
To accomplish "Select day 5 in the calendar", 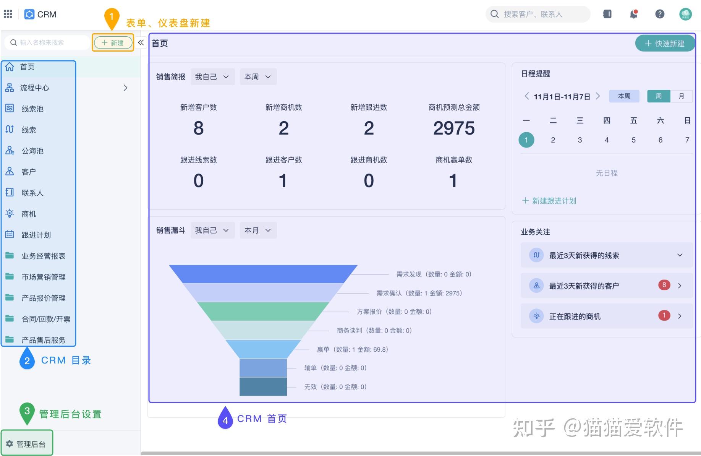I will [x=633, y=140].
